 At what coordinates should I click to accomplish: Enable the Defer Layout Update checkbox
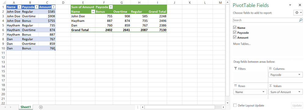[x=235, y=105]
